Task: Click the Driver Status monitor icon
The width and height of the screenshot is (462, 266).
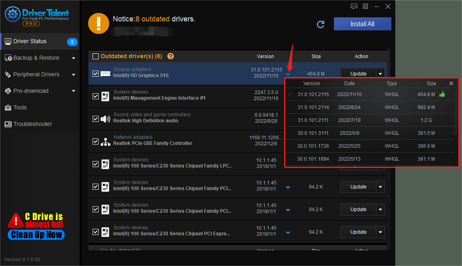Action: [8, 42]
